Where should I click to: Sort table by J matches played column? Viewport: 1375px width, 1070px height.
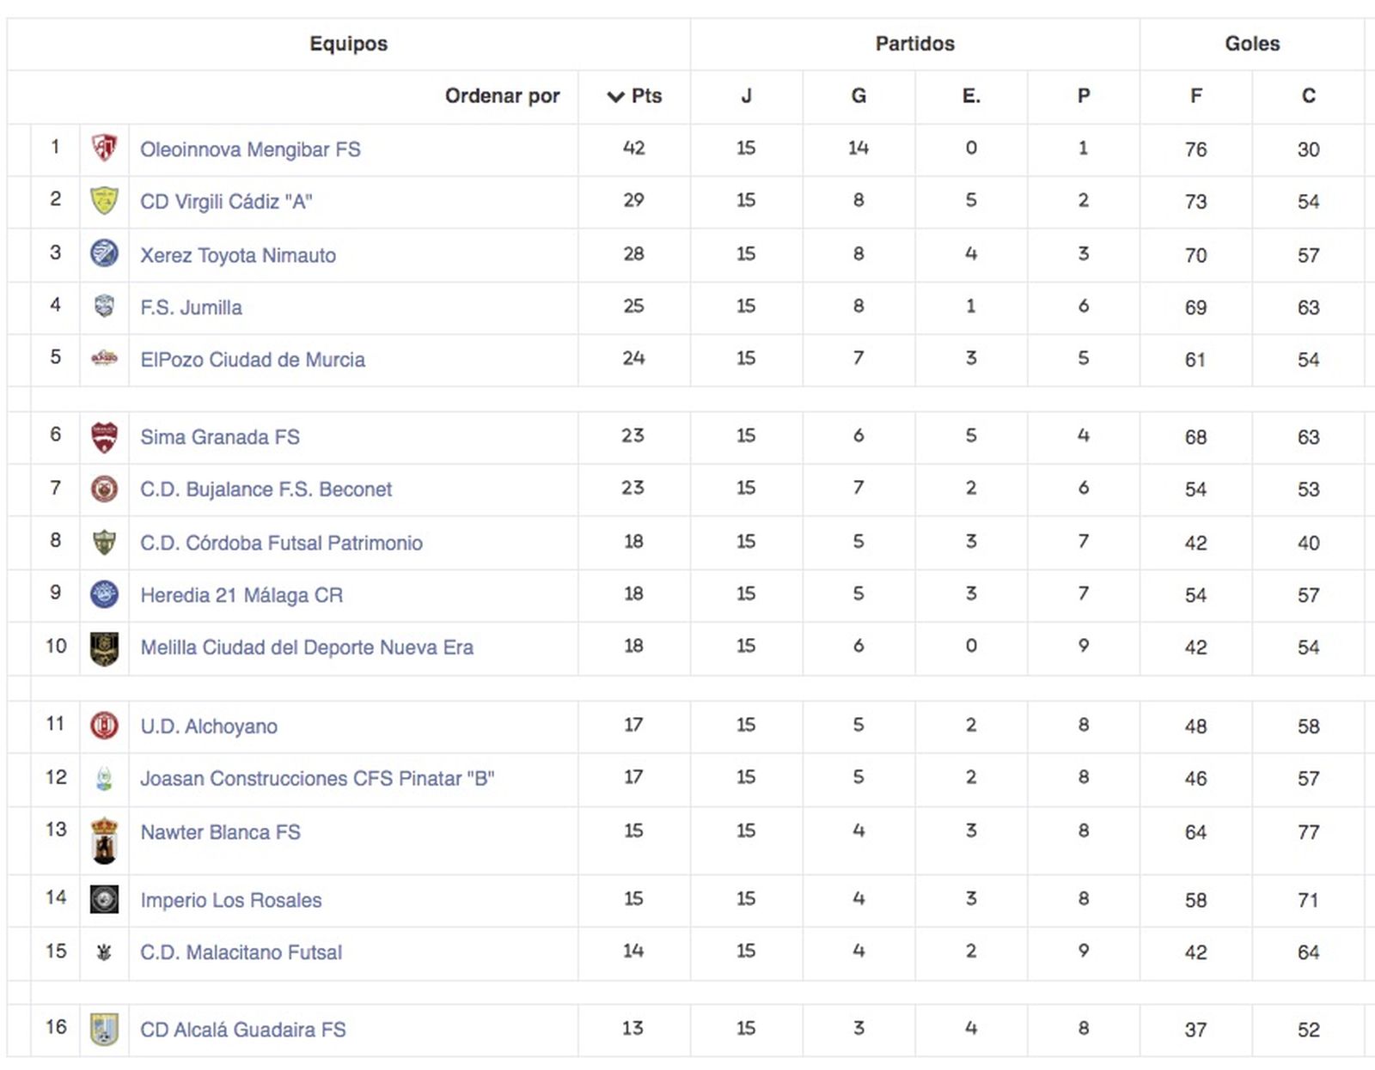[746, 96]
